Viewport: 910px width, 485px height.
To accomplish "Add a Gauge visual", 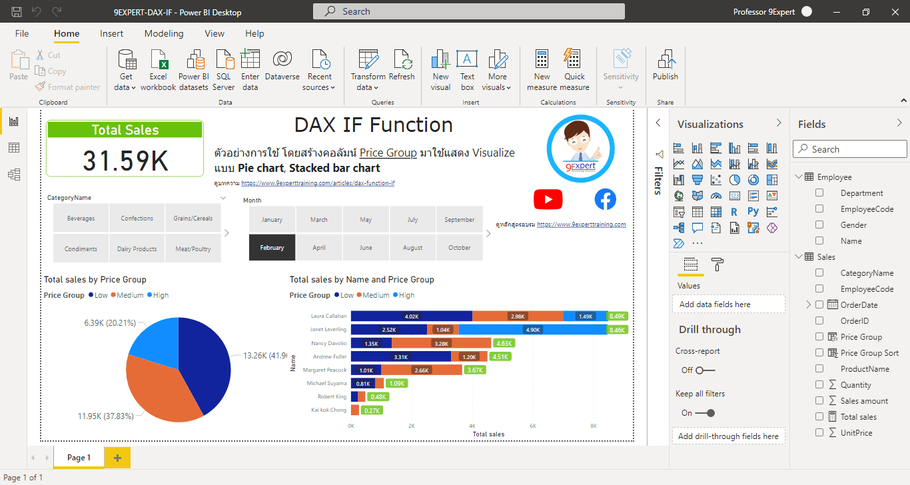I will click(x=717, y=196).
